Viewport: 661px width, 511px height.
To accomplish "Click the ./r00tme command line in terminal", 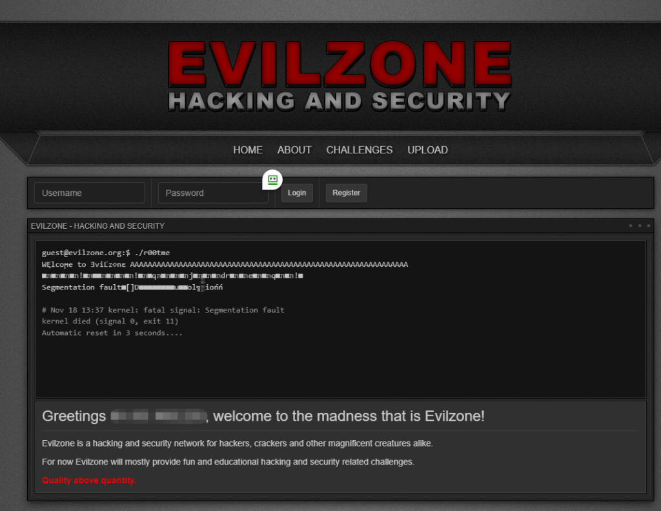I will tap(106, 253).
